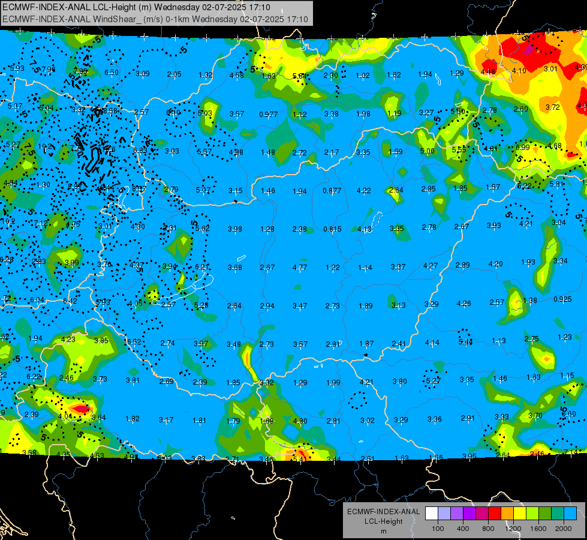Click the yellow legend swatch
587x540 pixels.
[x=520, y=514]
